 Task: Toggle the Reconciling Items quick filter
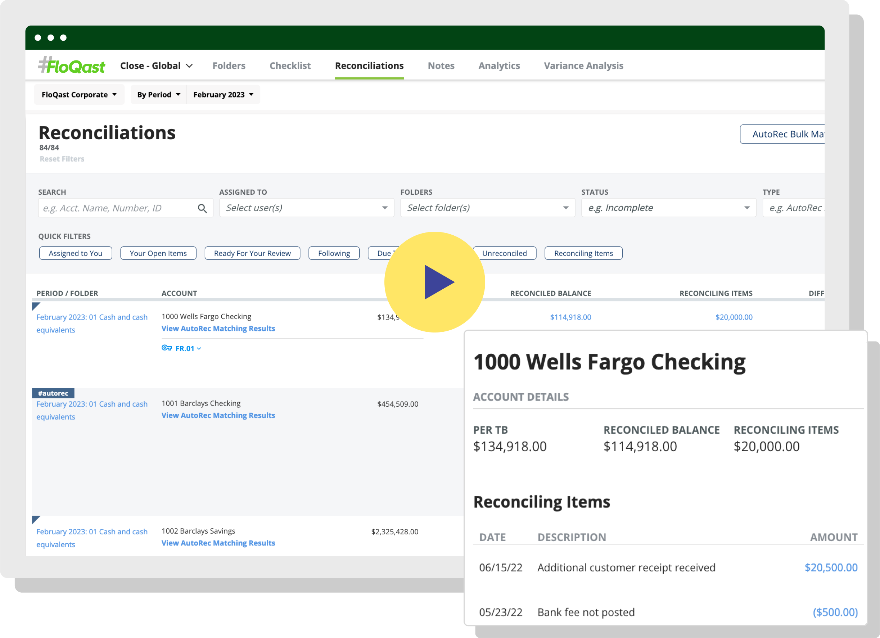pos(583,253)
